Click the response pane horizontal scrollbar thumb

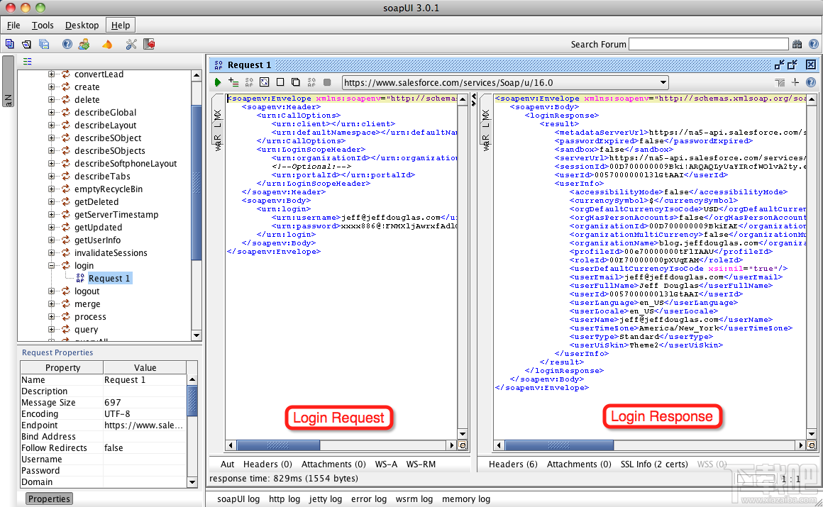[559, 445]
